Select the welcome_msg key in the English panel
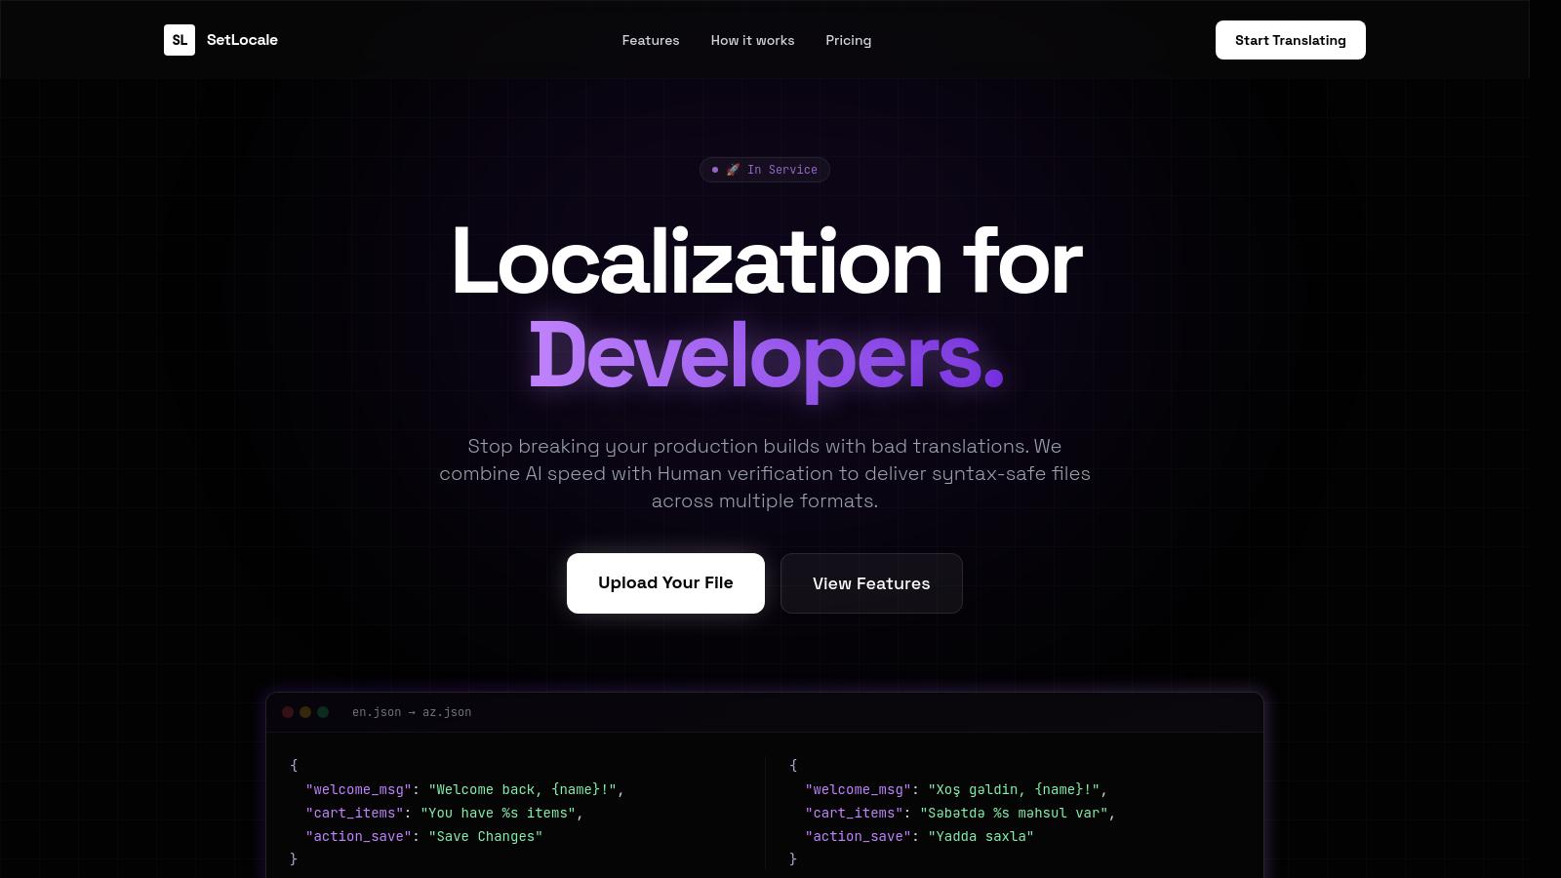The height and width of the screenshot is (878, 1561). click(x=359, y=789)
